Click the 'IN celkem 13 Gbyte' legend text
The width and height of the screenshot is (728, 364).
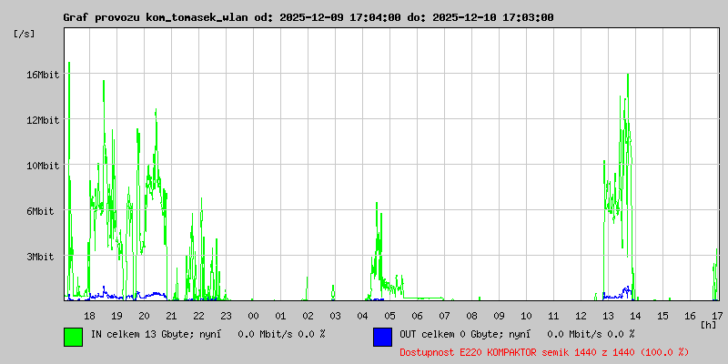[139, 334]
